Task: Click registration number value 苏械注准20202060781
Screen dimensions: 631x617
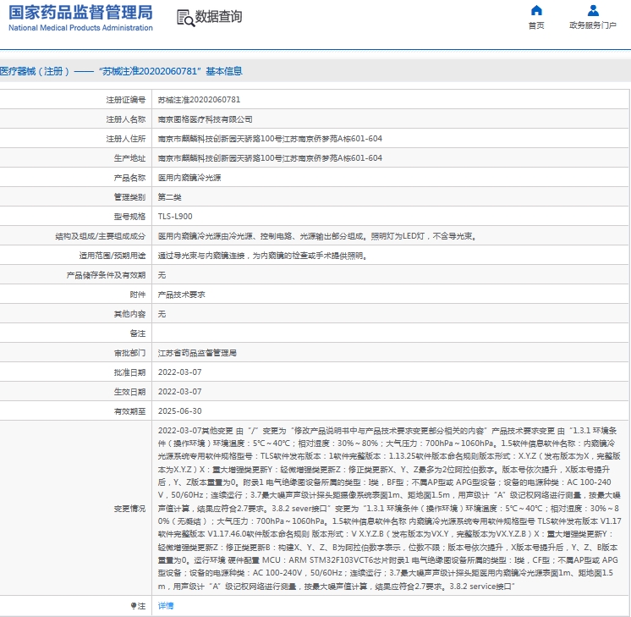Action: (x=199, y=100)
